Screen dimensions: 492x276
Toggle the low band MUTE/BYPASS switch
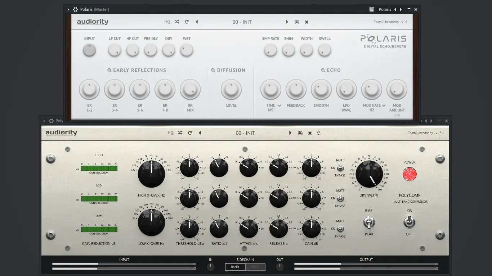[x=340, y=229]
